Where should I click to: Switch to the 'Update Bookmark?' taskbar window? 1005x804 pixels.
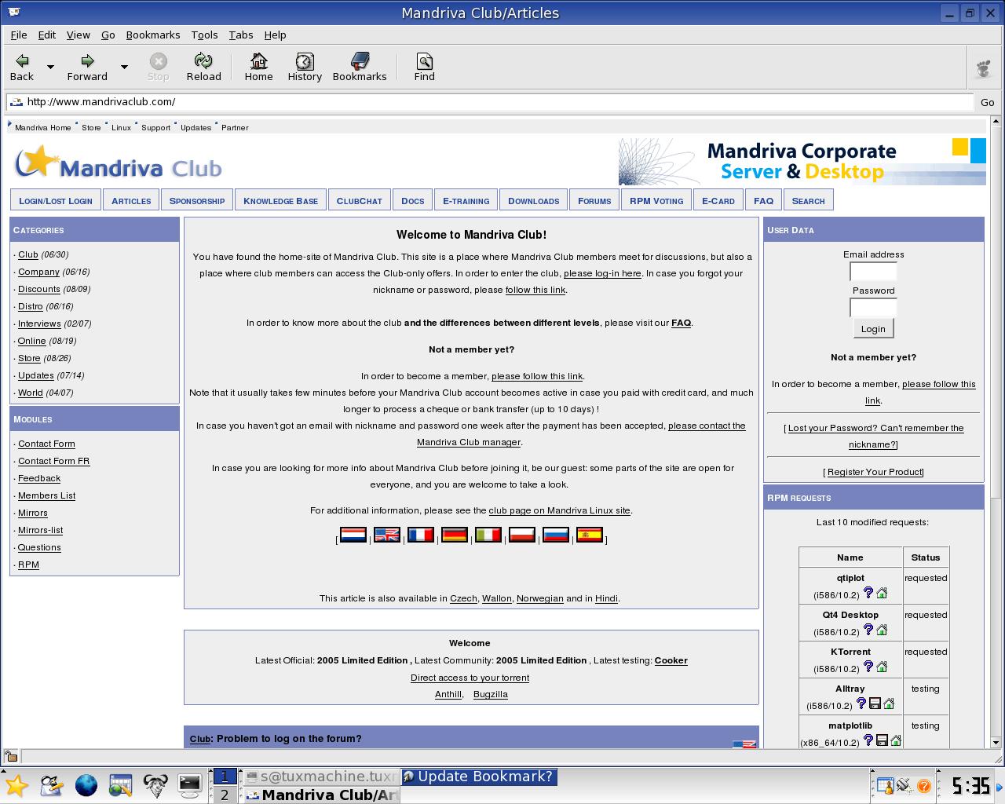479,777
